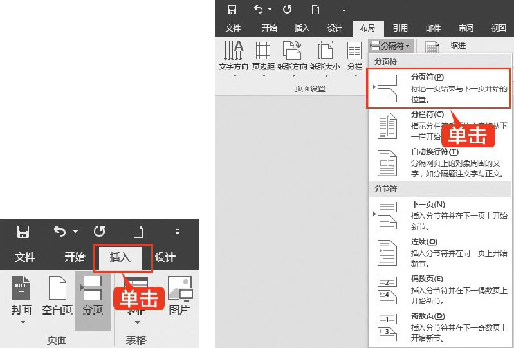Screen dimensions: 514x348
Task: Expand the Breaks (分隔符) dropdown
Action: tap(390, 46)
